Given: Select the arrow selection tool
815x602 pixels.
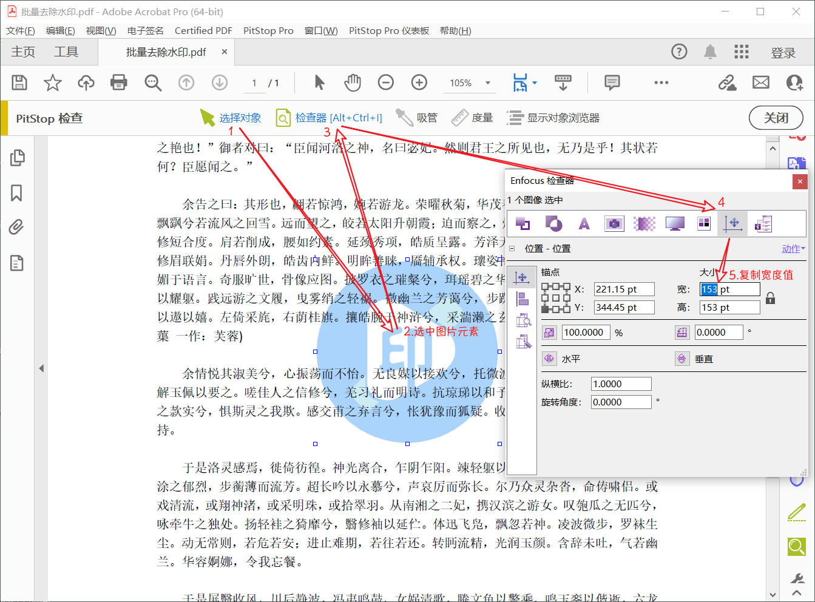Looking at the screenshot, I should click(319, 83).
